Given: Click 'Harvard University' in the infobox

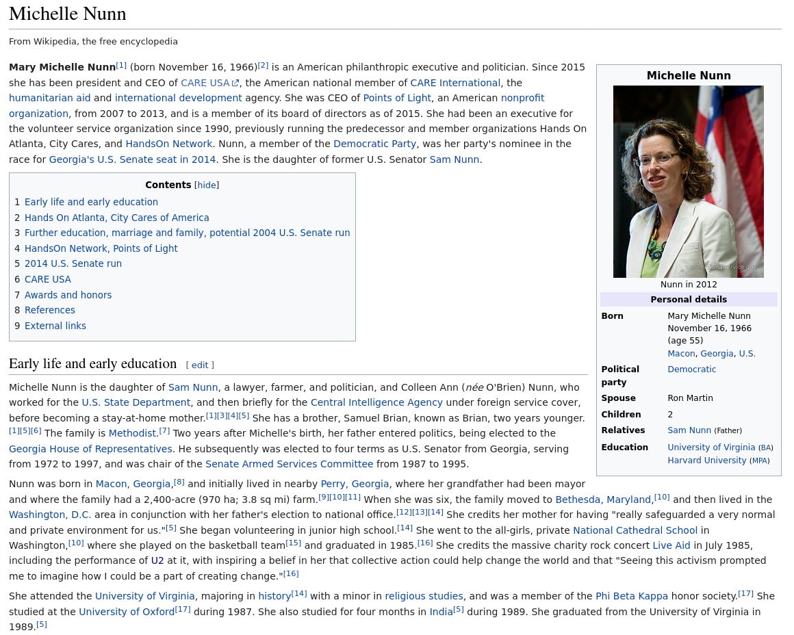Looking at the screenshot, I should pos(707,461).
